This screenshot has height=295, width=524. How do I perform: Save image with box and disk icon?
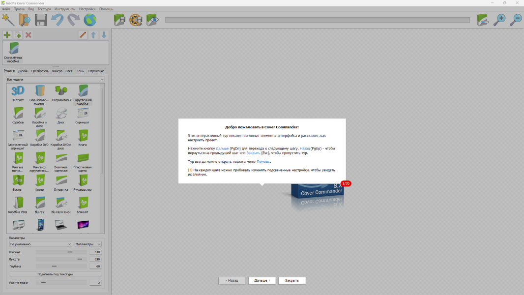point(119,20)
